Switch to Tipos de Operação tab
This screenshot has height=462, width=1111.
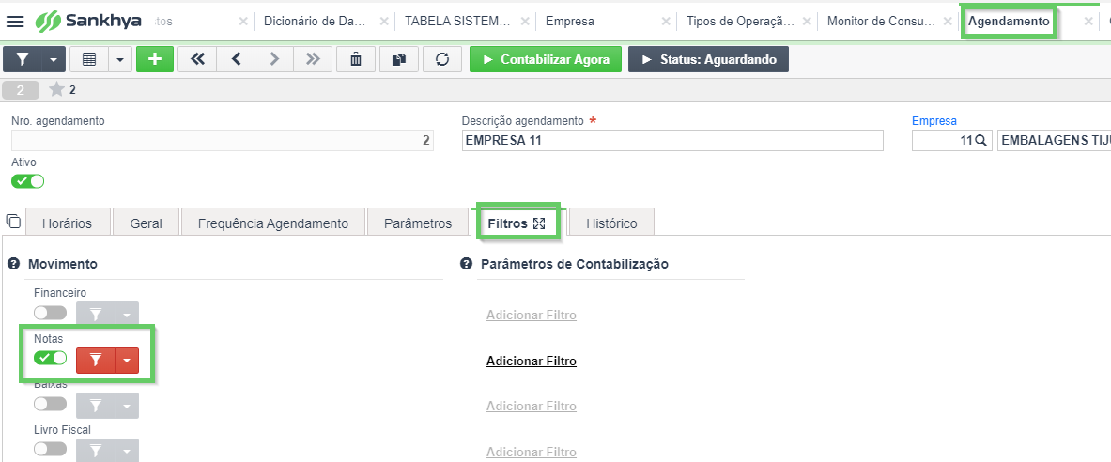click(x=740, y=22)
